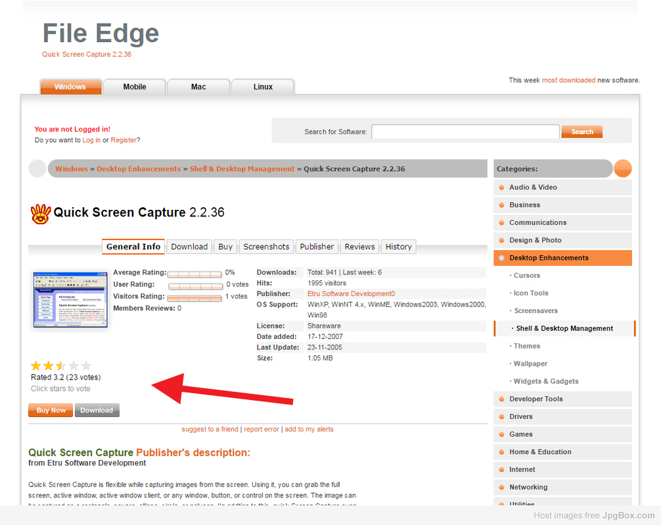Image resolution: width=661 pixels, height=525 pixels.
Task: Switch to the Mobile platform tab
Action: pyautogui.click(x=135, y=87)
